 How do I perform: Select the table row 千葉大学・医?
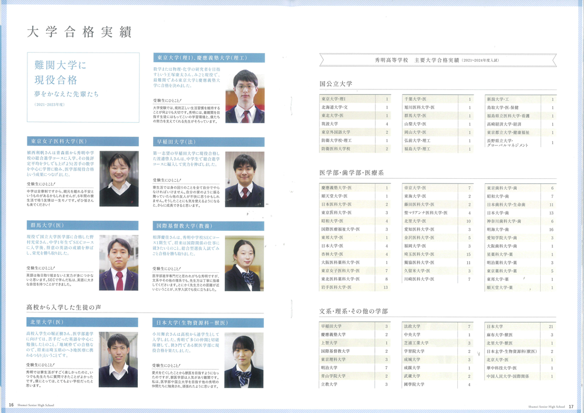(x=438, y=99)
